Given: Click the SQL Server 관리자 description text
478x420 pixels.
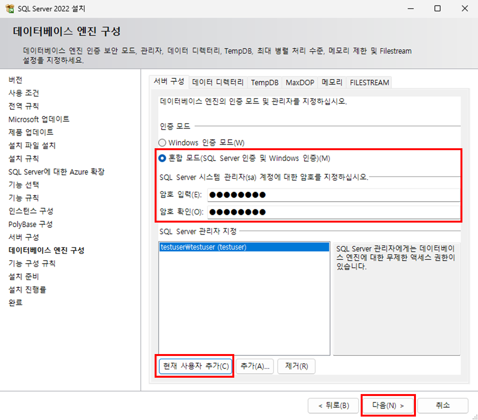Looking at the screenshot, I should tap(396, 258).
